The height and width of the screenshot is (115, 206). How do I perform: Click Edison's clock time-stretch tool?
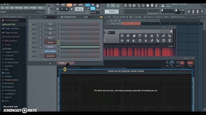coord(140,41)
